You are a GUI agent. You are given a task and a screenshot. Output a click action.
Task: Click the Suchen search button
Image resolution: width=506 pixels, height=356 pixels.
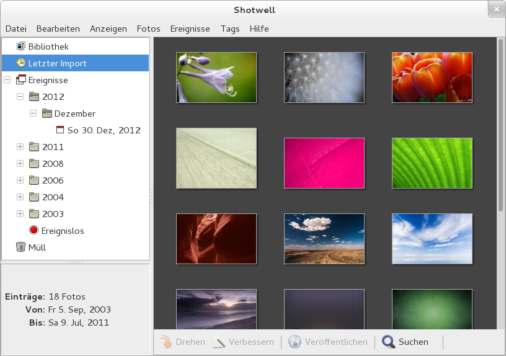(x=406, y=342)
